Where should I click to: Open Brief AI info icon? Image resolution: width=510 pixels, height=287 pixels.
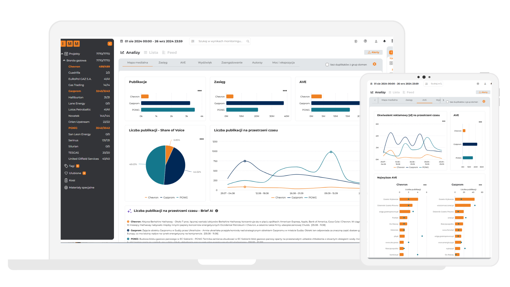pyautogui.click(x=216, y=211)
